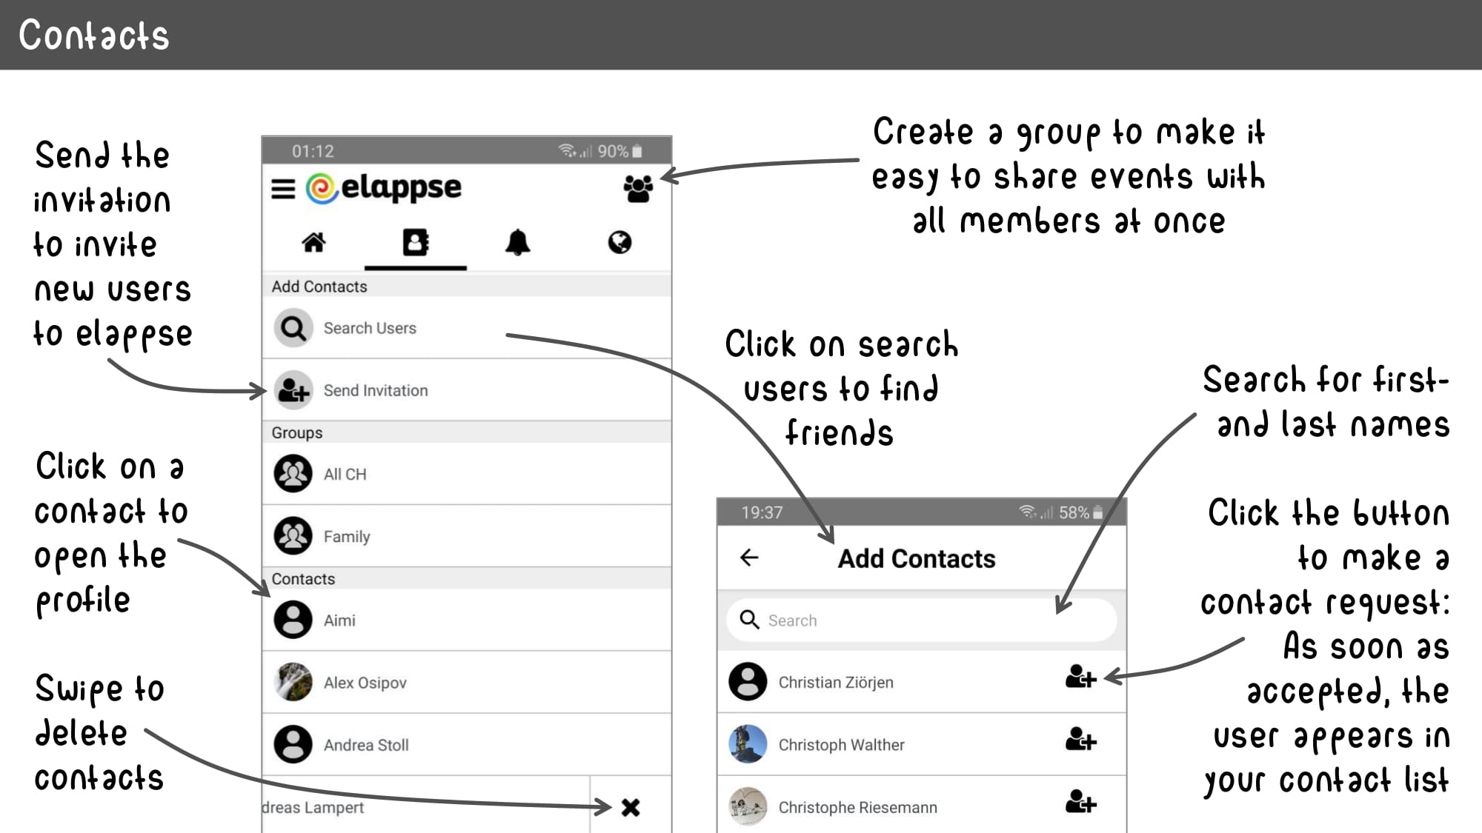1482x833 pixels.
Task: Open the All CH group
Action: 345,474
